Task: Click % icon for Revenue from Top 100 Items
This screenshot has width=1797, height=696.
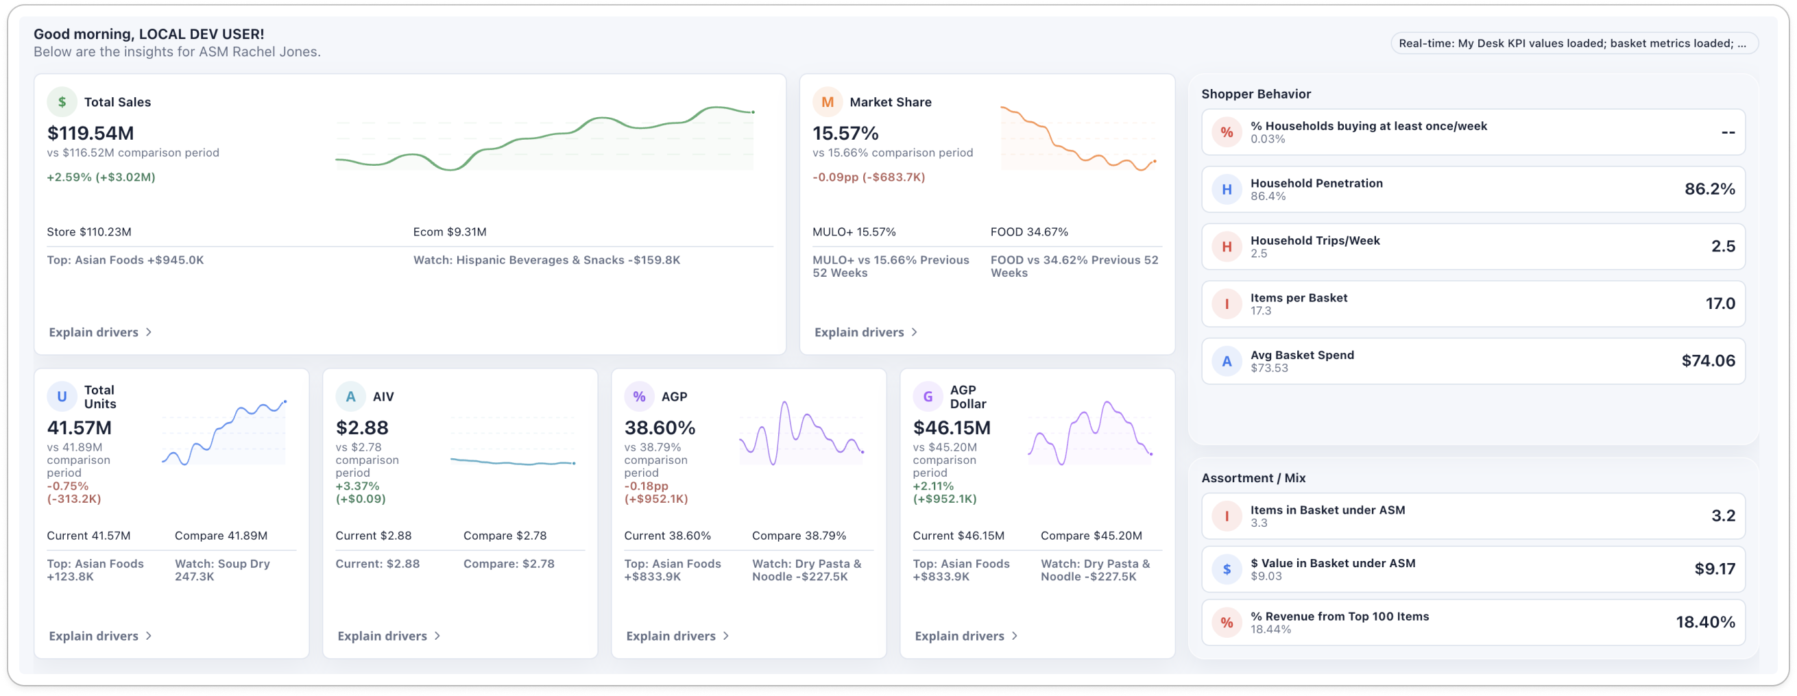Action: coord(1227,622)
